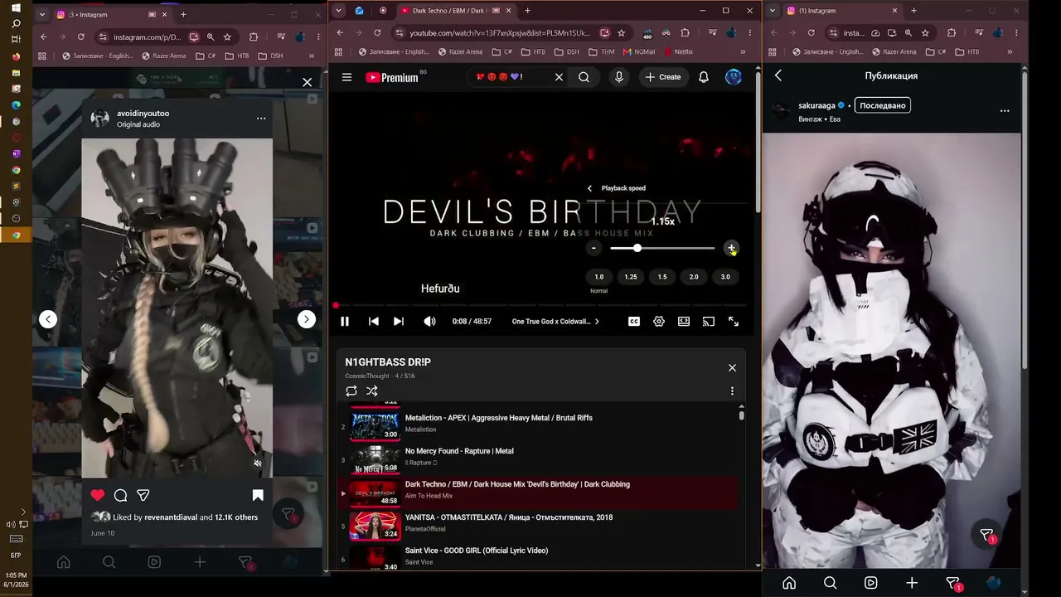Image resolution: width=1061 pixels, height=597 pixels.
Task: Toggle save bookmark on the avoidinyoutoo post
Action: point(258,495)
